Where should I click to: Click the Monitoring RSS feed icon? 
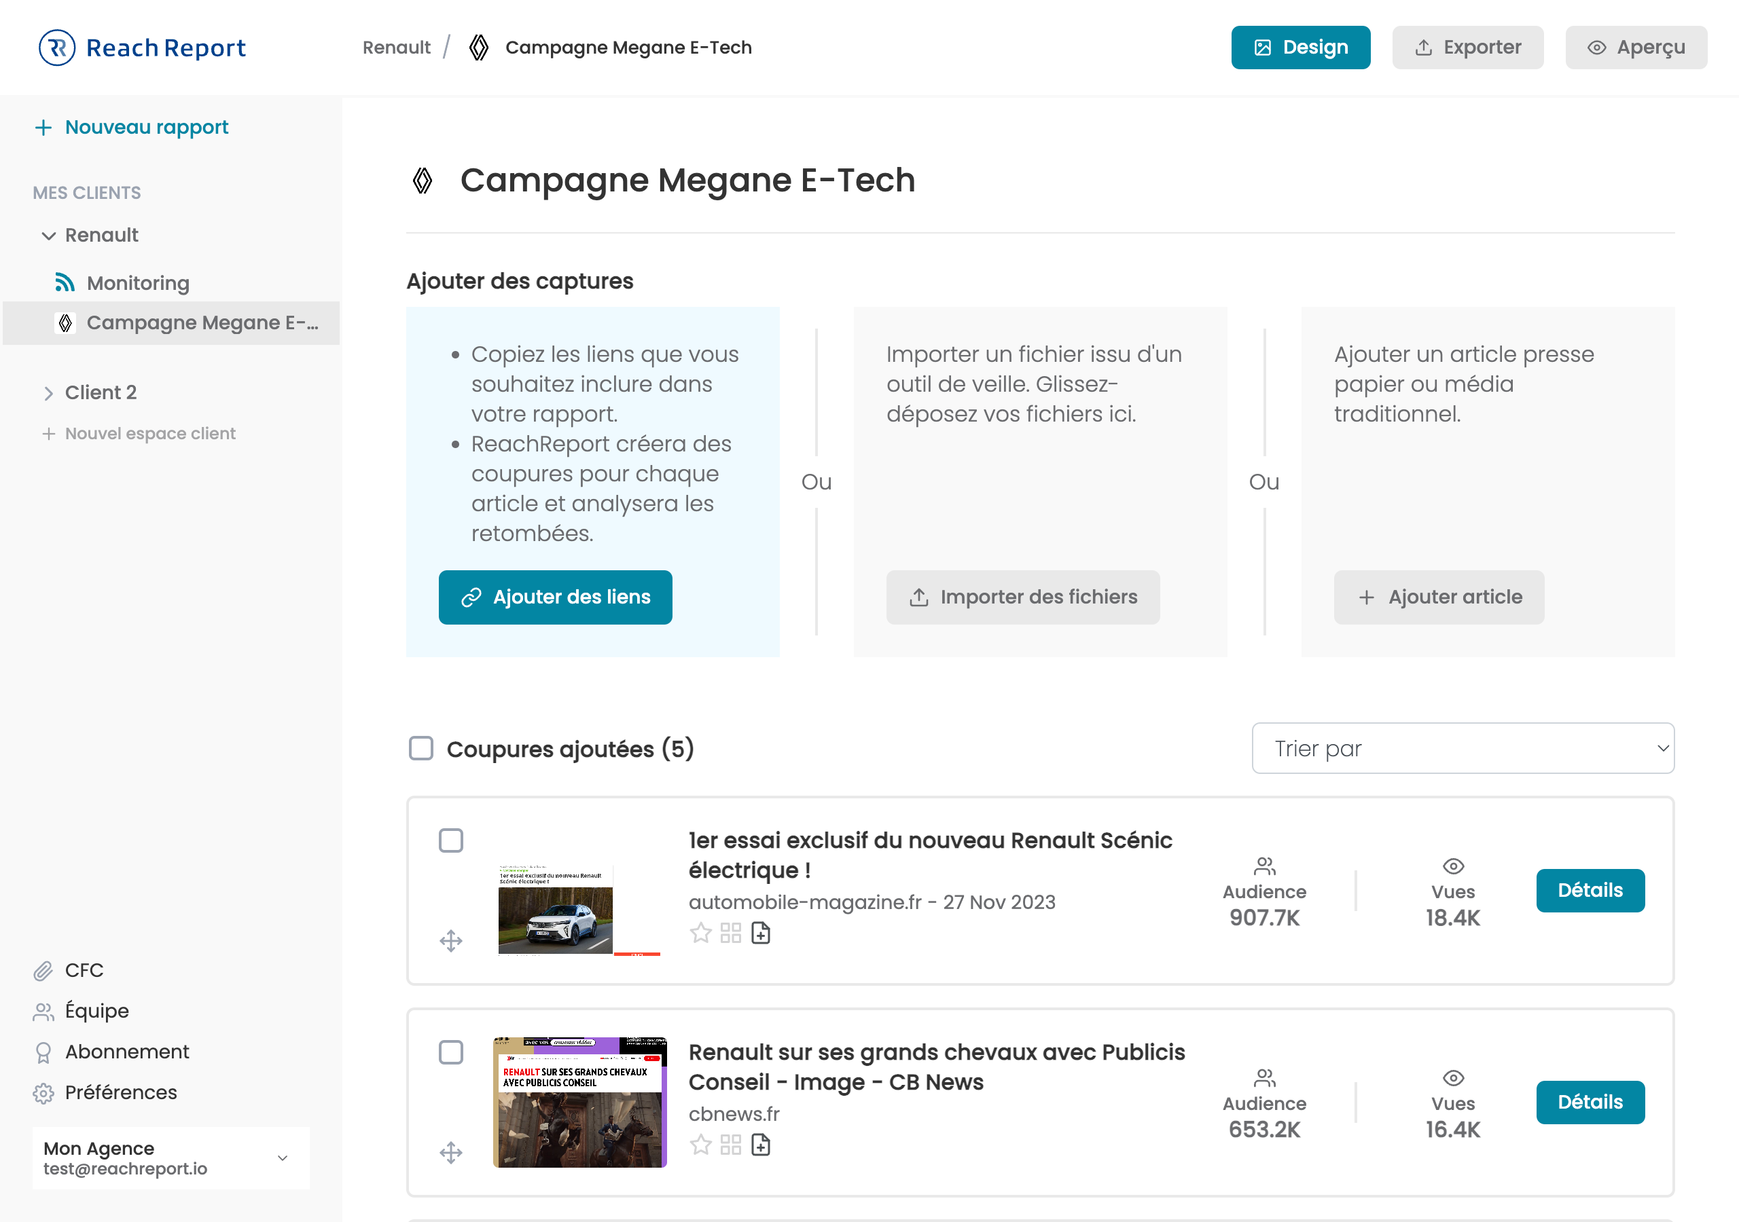click(65, 282)
